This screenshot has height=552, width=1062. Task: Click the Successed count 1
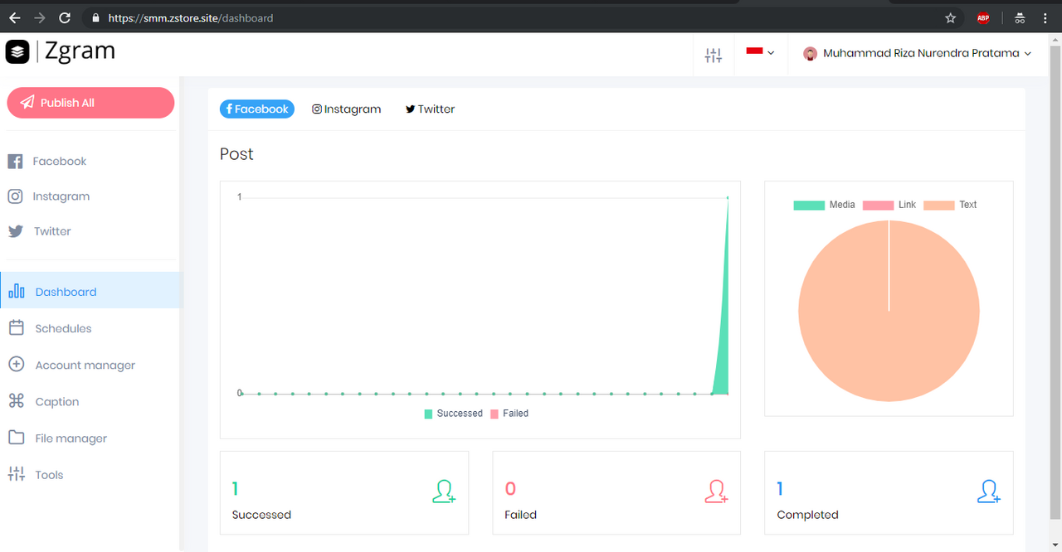236,489
